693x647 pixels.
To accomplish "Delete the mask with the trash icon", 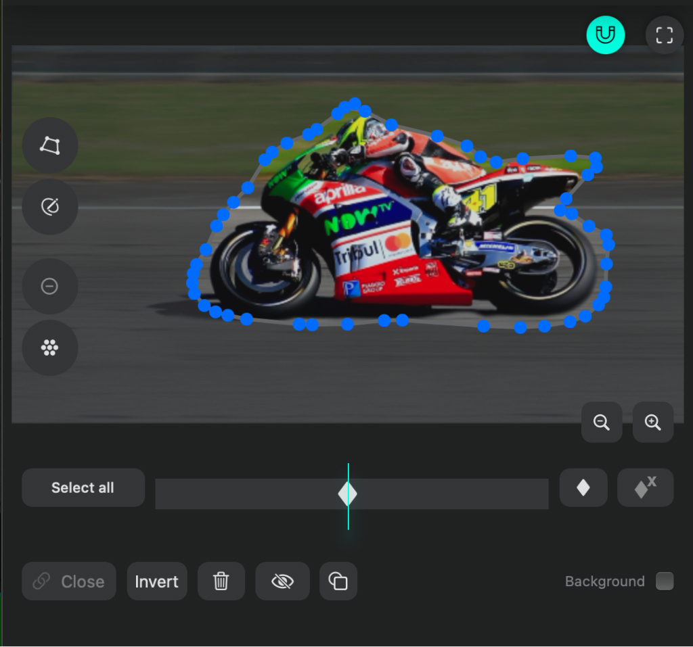I will pos(221,581).
